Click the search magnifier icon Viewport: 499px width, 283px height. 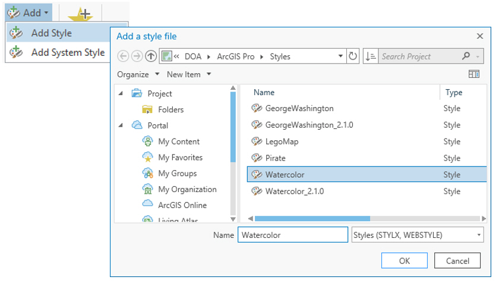pos(466,56)
